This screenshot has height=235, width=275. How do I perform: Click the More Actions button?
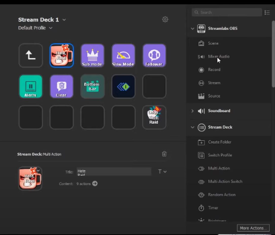253,228
